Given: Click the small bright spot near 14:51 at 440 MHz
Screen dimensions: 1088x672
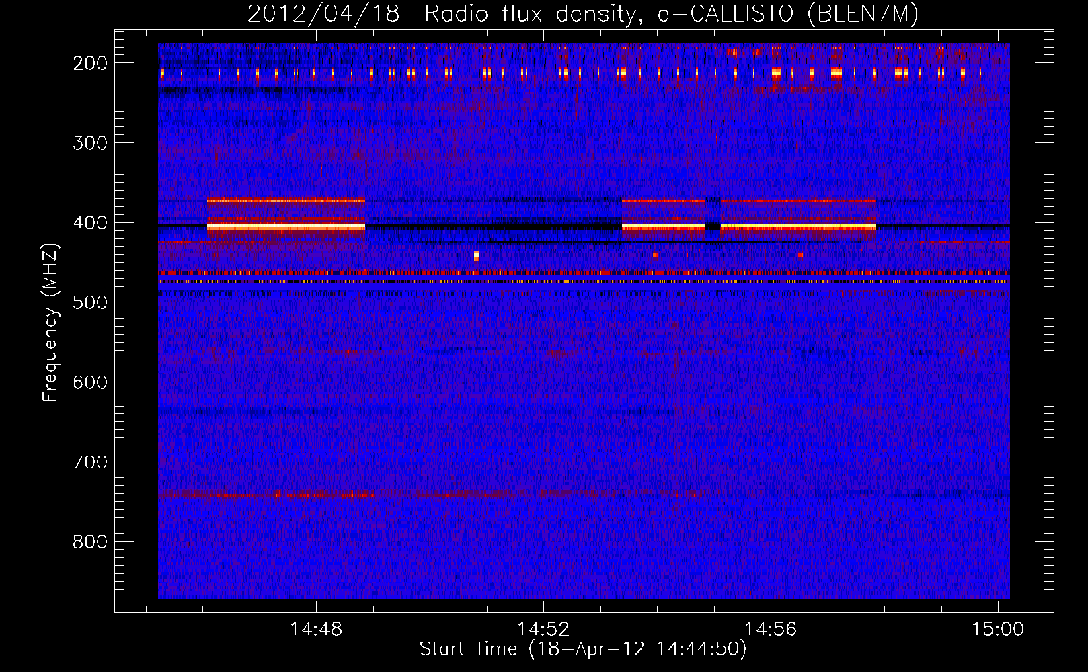Looking at the screenshot, I should click(x=477, y=255).
